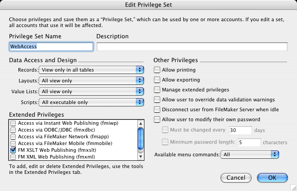Enable Allow printing checkbox
Screen dimensions: 297x191
[x=157, y=70]
